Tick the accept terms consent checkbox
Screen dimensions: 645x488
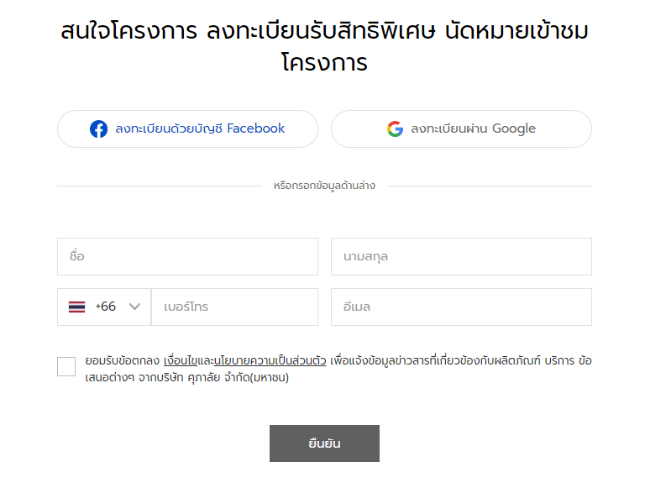click(x=66, y=366)
